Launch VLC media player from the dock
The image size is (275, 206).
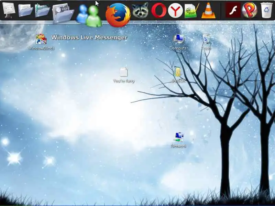[208, 11]
